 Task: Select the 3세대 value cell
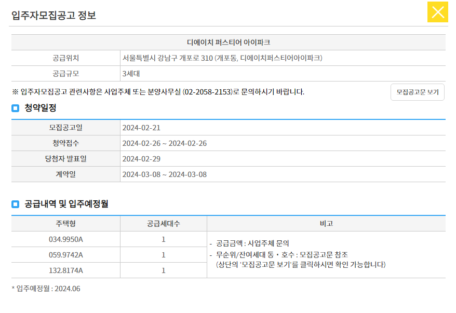[x=283, y=74]
